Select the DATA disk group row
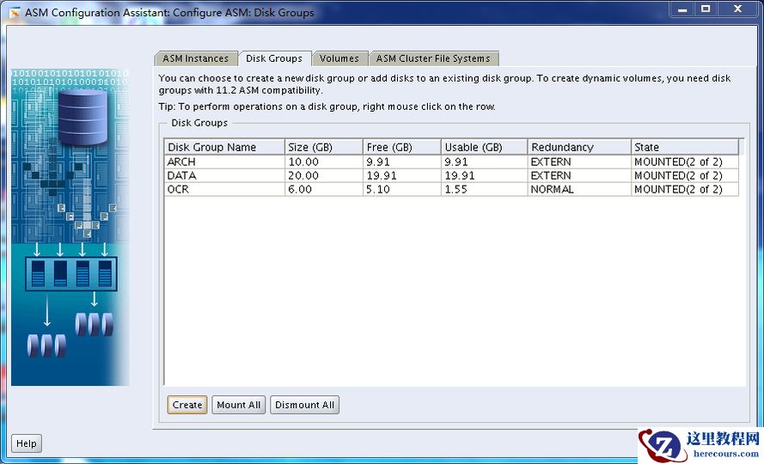Viewport: 764px width, 464px height. click(x=452, y=175)
